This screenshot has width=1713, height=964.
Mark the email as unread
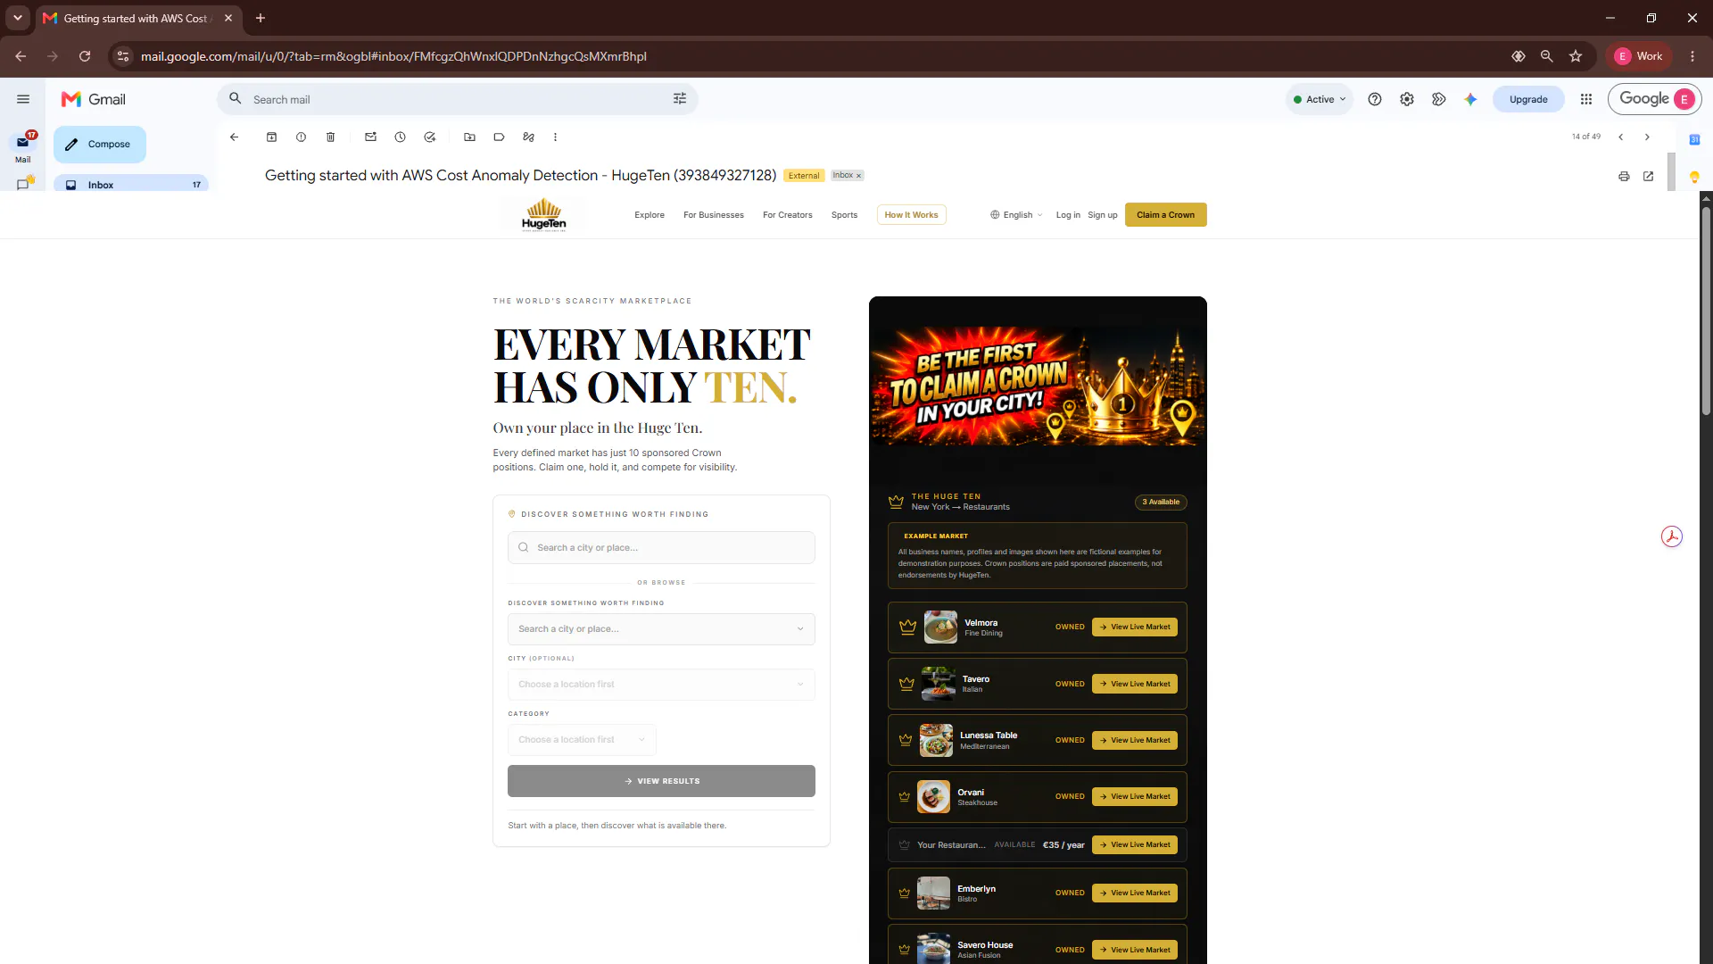coord(370,137)
